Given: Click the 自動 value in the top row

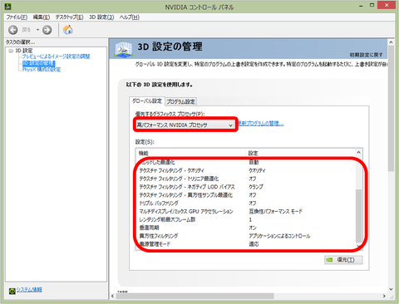Looking at the screenshot, I should 254,162.
